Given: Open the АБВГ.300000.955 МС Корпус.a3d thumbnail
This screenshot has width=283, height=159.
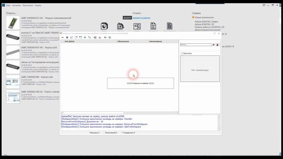Looking at the screenshot, I should (13, 52).
